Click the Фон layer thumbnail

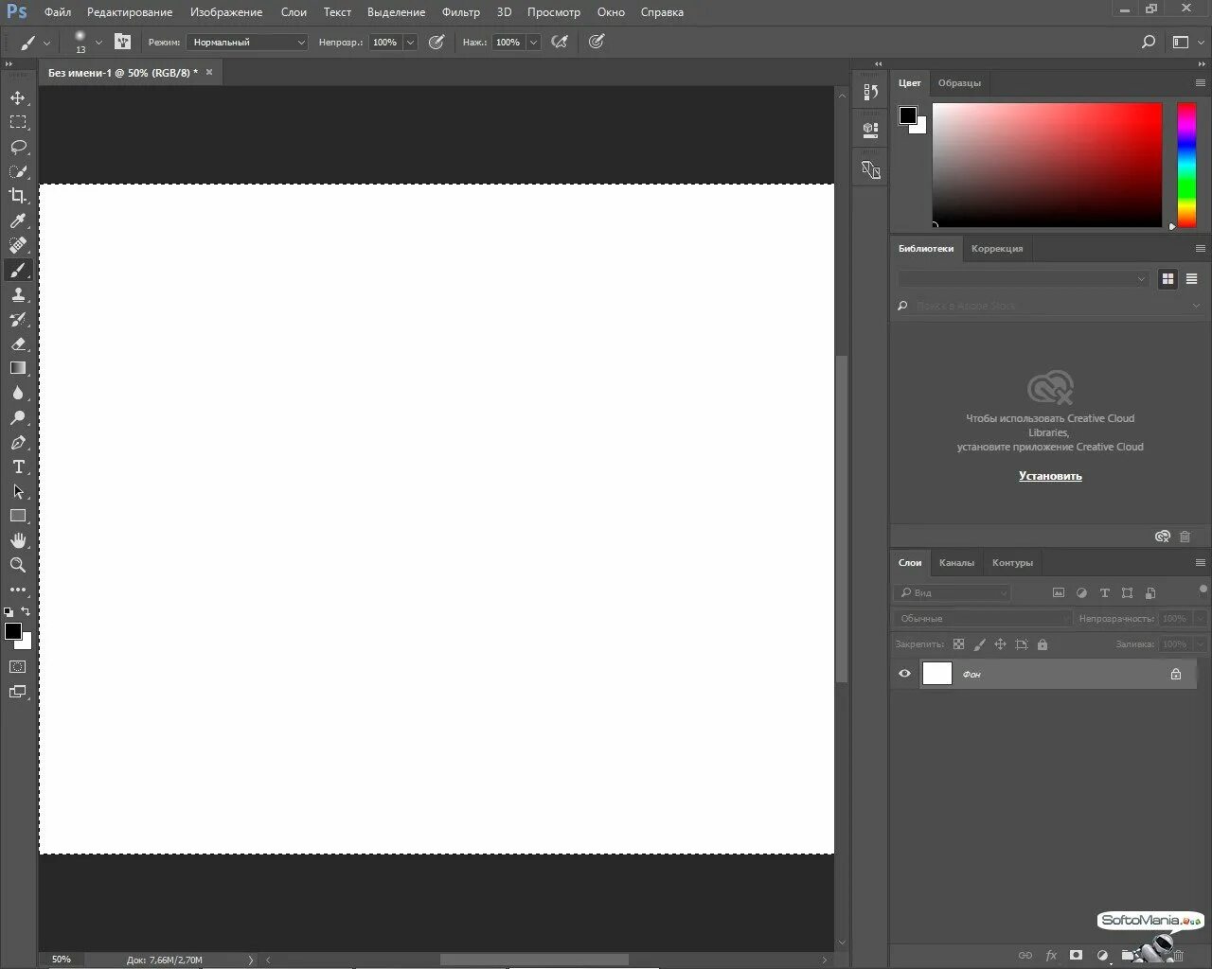point(937,674)
